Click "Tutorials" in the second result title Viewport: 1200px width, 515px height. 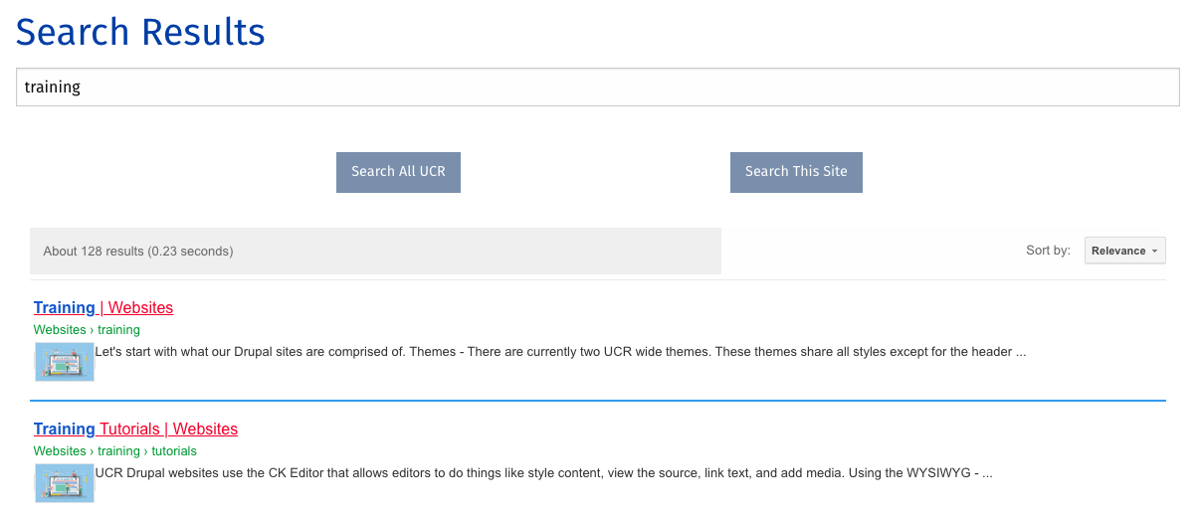click(129, 429)
